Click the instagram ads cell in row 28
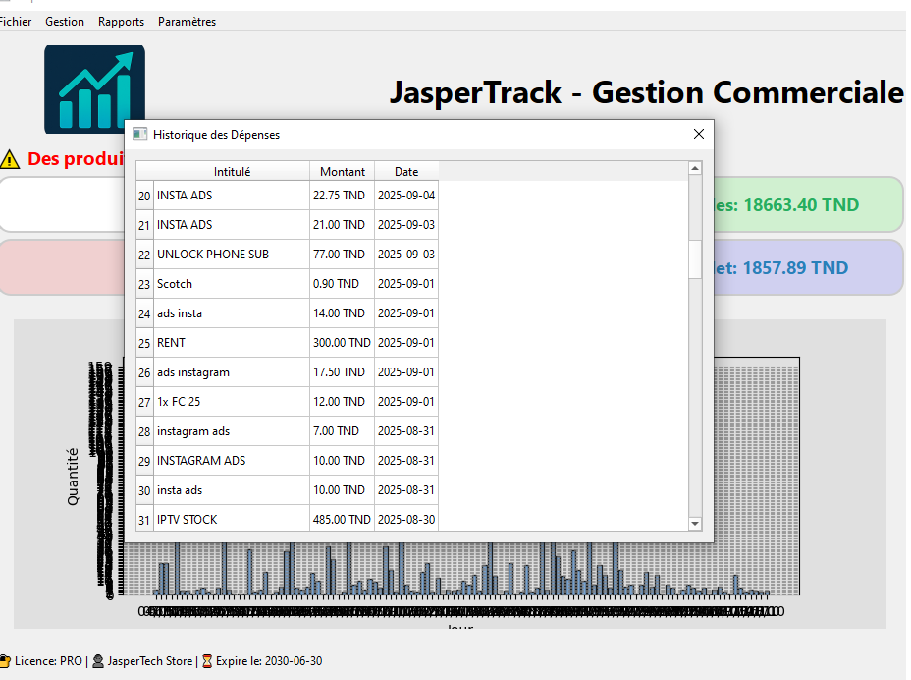Screen dimensions: 911x680 [x=232, y=431]
